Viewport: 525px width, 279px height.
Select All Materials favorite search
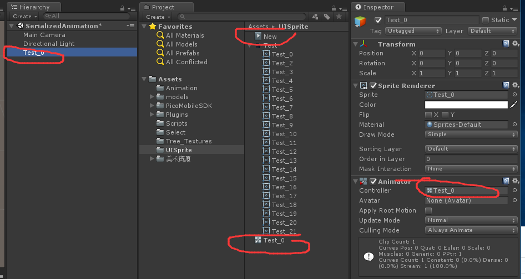click(185, 35)
